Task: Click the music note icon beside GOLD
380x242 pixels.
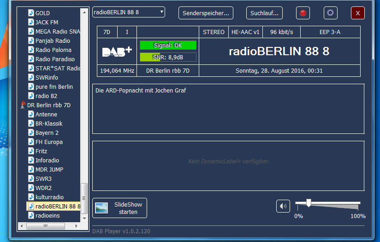Action: (31, 13)
